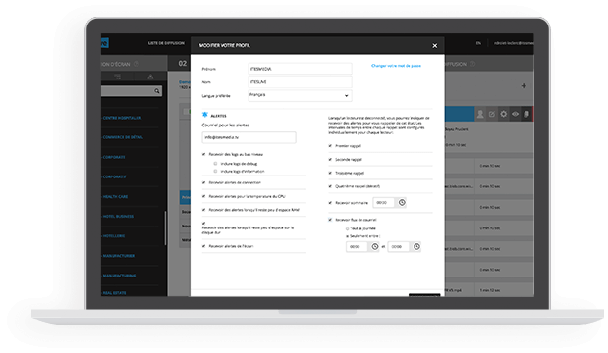Select Manufacturing in sidebar
This screenshot has width=608, height=353.
pyautogui.click(x=119, y=276)
